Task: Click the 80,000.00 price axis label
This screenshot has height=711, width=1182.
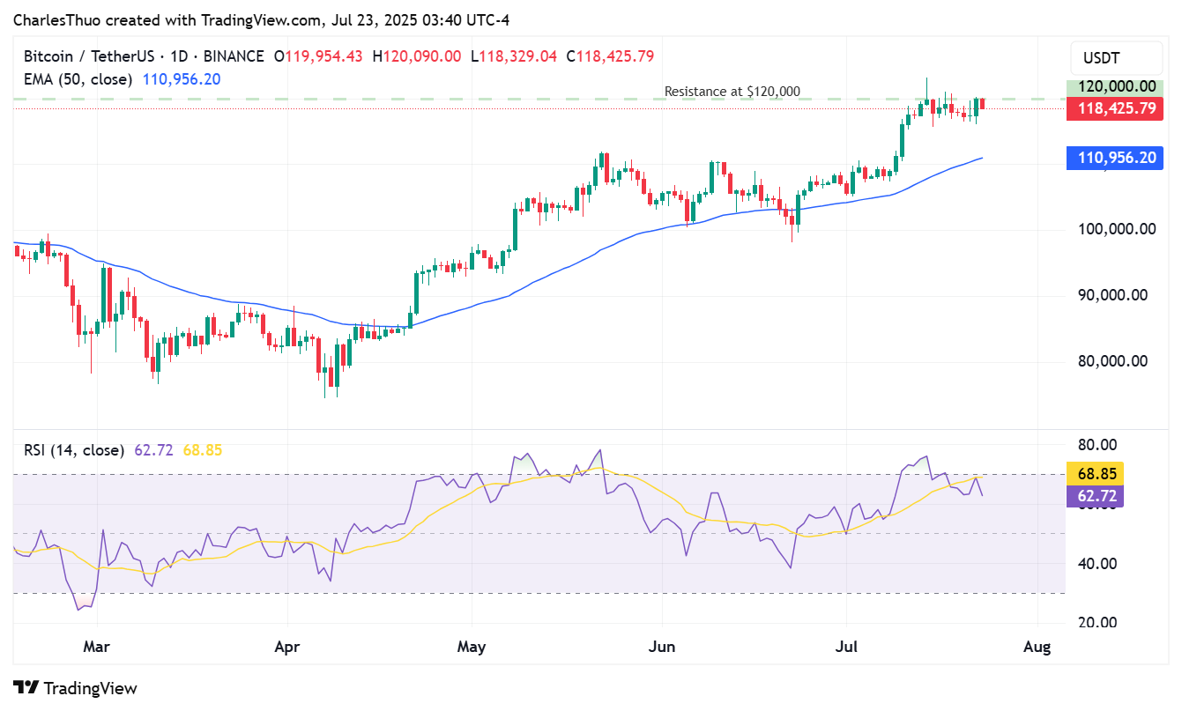Action: coord(1113,360)
